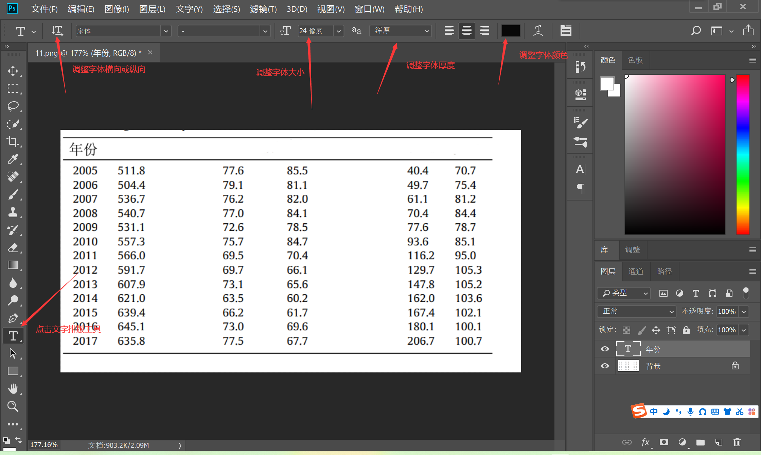Select the Dodge tool
761x455 pixels.
point(13,300)
